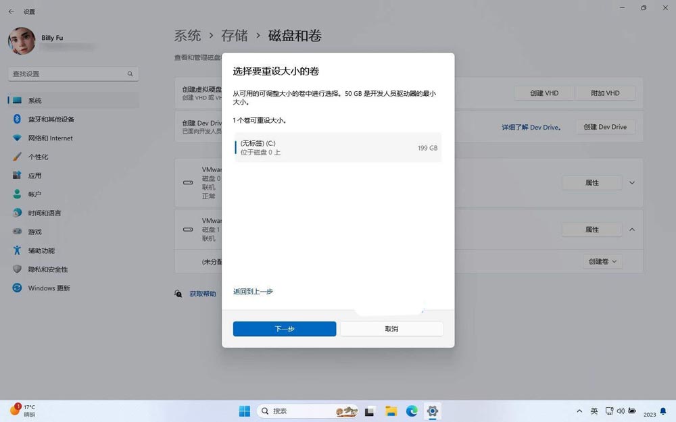Expand 属性 for 磁盘 0 with chevron
Screen dimensions: 676x422
click(x=631, y=182)
